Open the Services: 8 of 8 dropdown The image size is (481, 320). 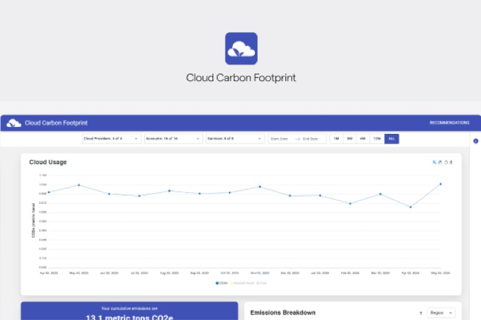pos(235,139)
